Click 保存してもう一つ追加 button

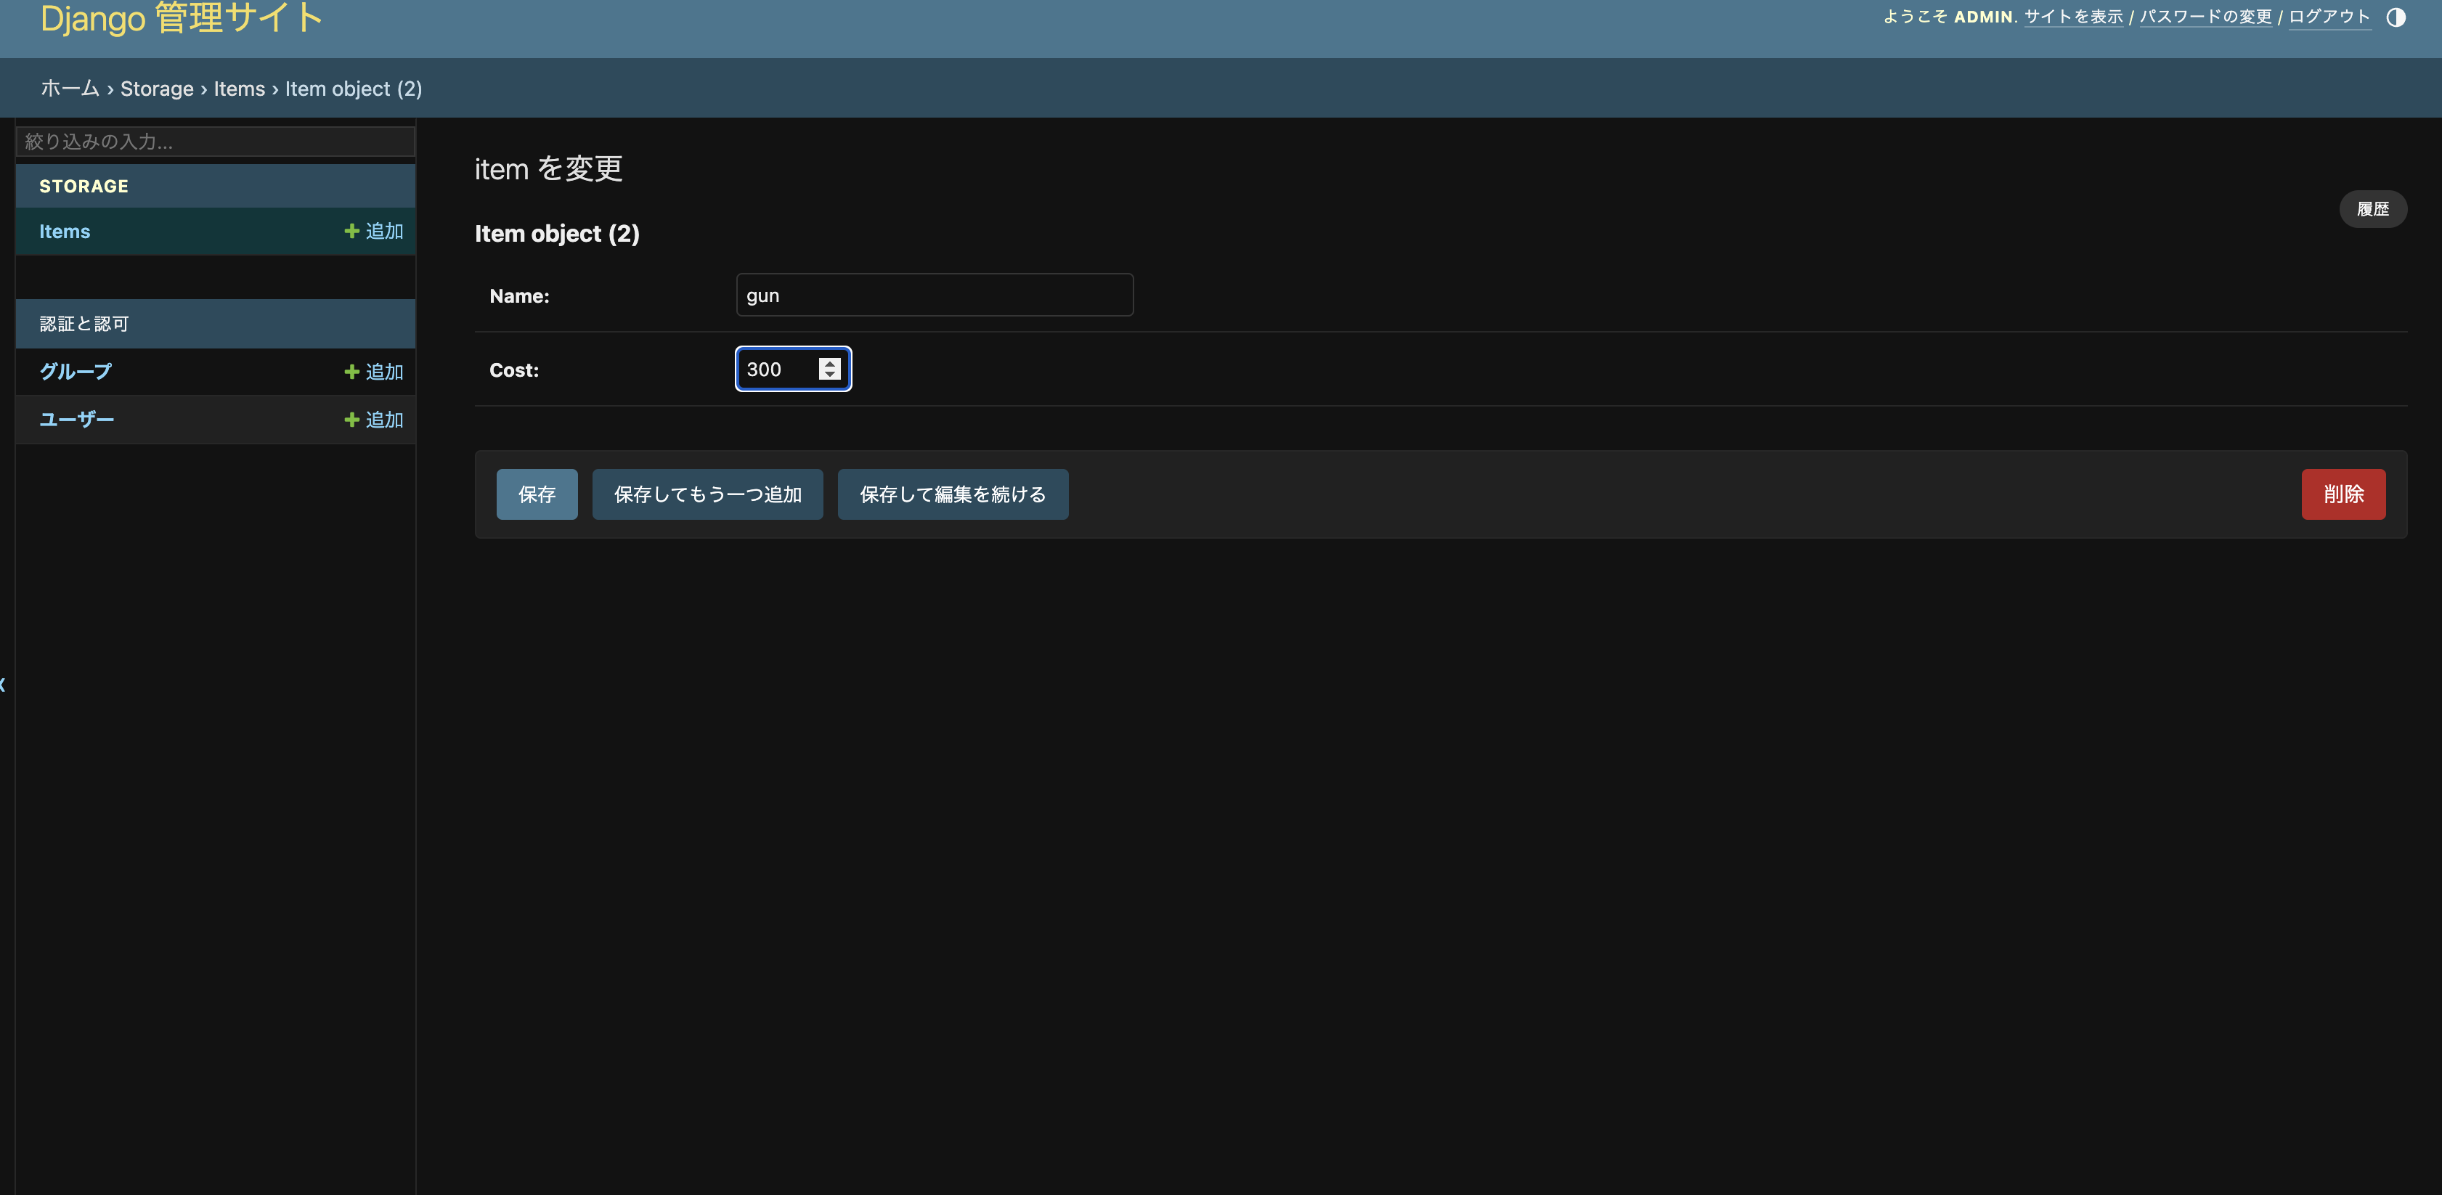pyautogui.click(x=707, y=494)
